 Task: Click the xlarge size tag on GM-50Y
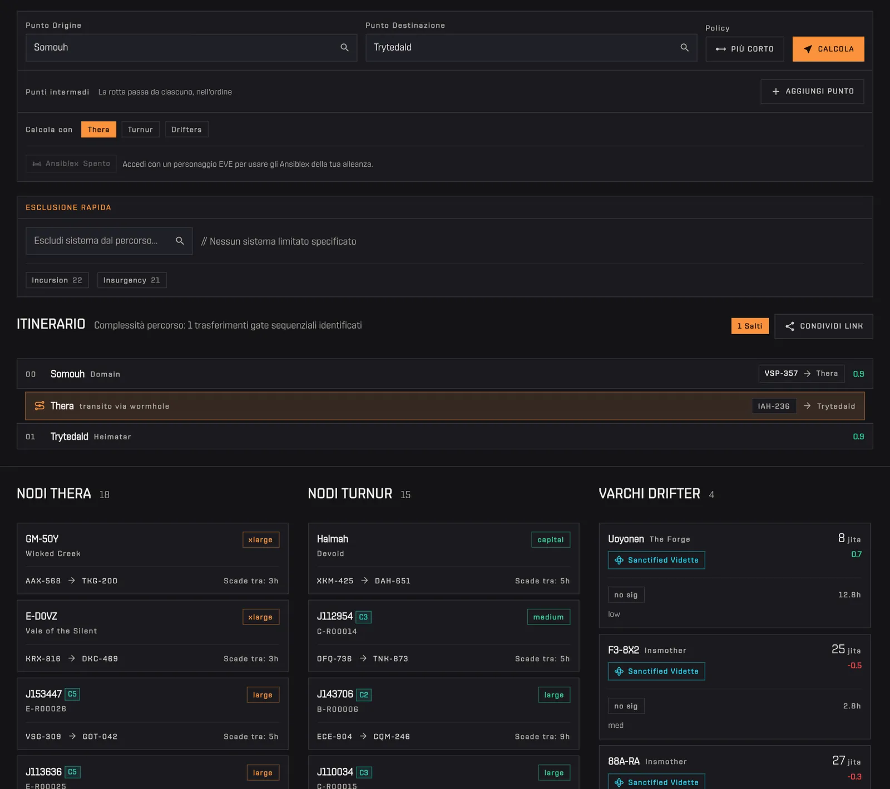click(261, 540)
